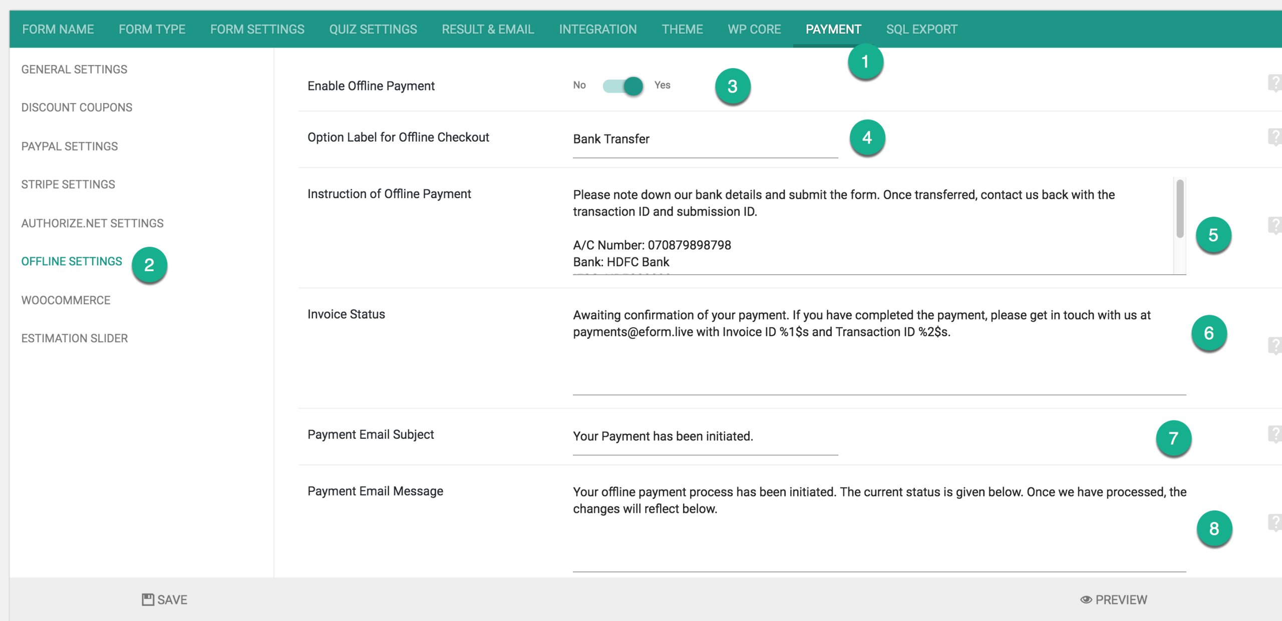Switch to the SQL Export tab
The image size is (1282, 621).
click(921, 30)
